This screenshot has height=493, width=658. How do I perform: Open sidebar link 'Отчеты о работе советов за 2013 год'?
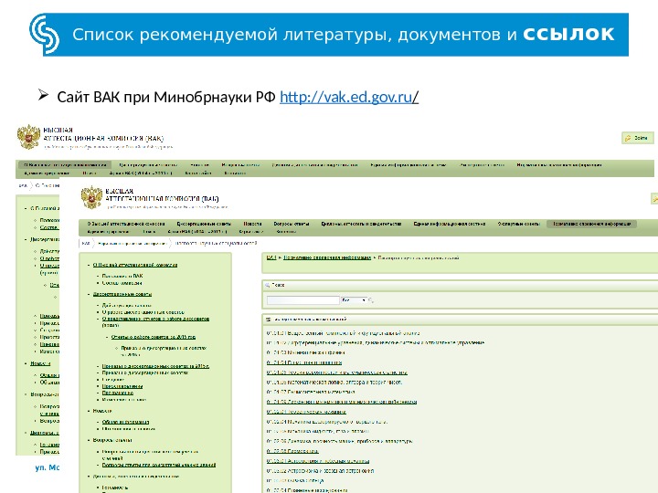154,337
